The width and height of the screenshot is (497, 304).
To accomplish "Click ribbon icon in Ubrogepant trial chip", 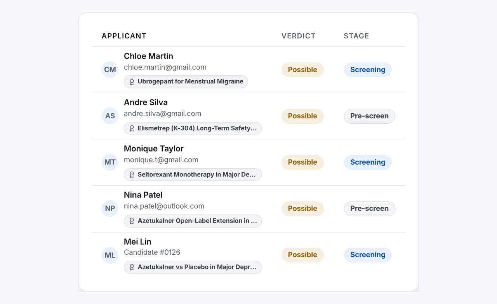I will 132,82.
